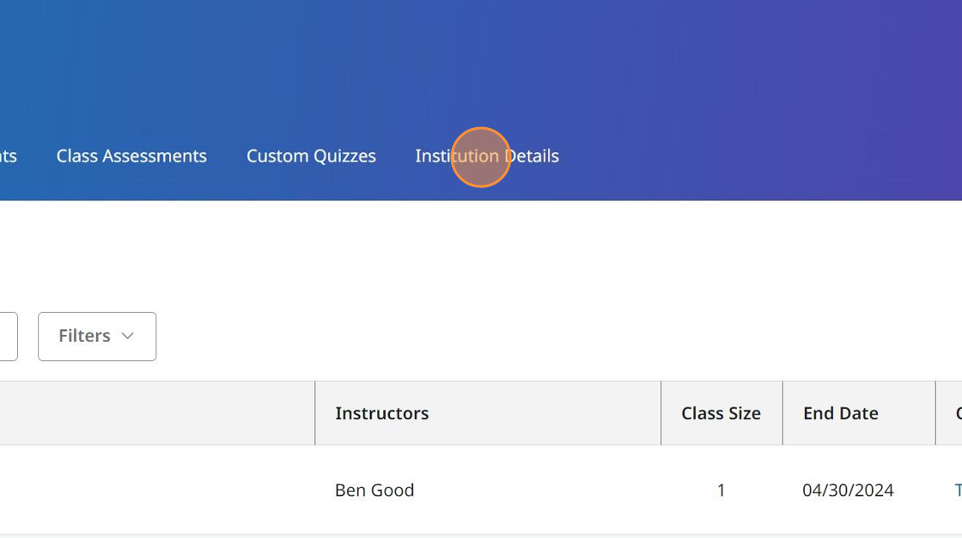Viewport: 962px width, 538px height.
Task: Switch to the Custom Quizzes tab
Action: coord(311,156)
